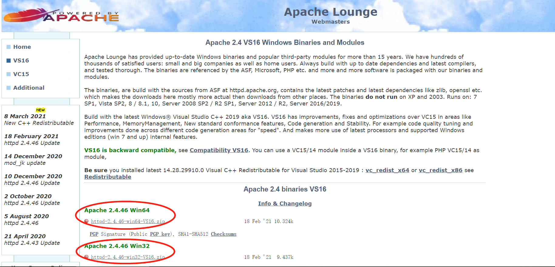Open the 5 August 2020 news entry
This screenshot has width=555, height=267.
[26, 216]
